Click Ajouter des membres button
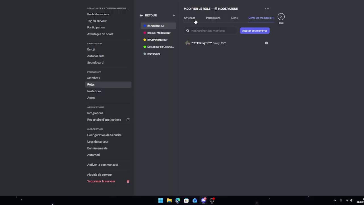Viewport: 364px width, 205px height. click(255, 31)
